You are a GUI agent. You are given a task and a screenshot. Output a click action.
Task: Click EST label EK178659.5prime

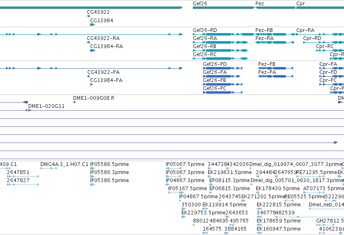coord(279,221)
